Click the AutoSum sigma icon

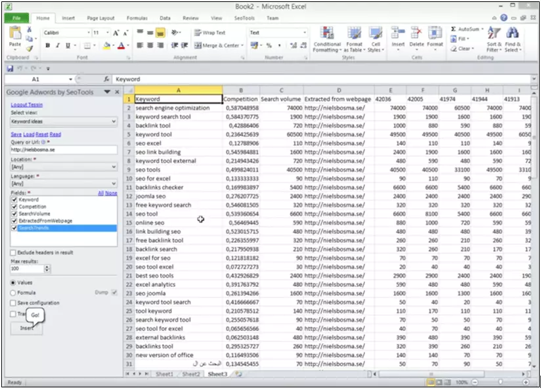[454, 30]
